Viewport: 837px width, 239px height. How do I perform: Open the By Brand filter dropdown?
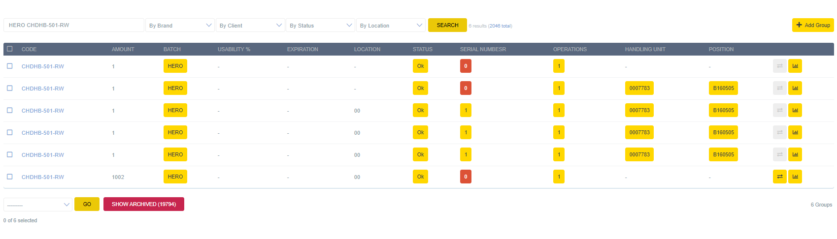tap(180, 26)
